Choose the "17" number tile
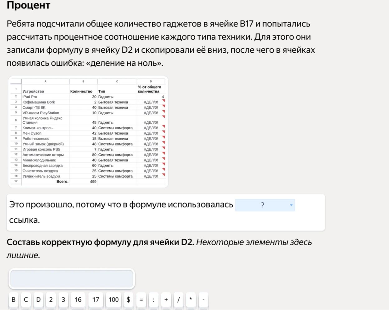 96,300
